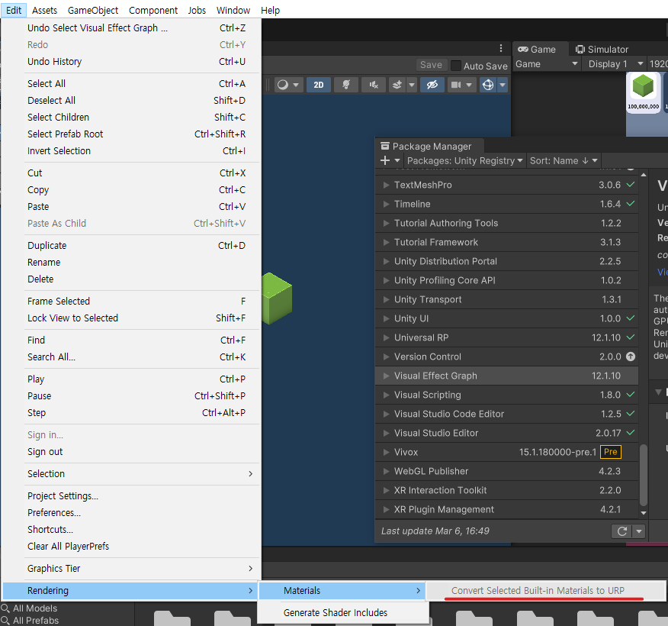Screen dimensions: 668x626
Task: Click the plus add package icon
Action: point(385,161)
